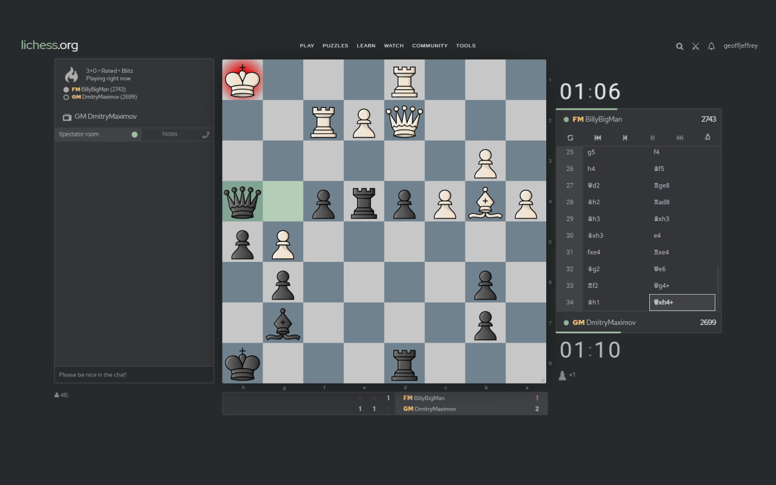Select the black queen on h4

(242, 201)
